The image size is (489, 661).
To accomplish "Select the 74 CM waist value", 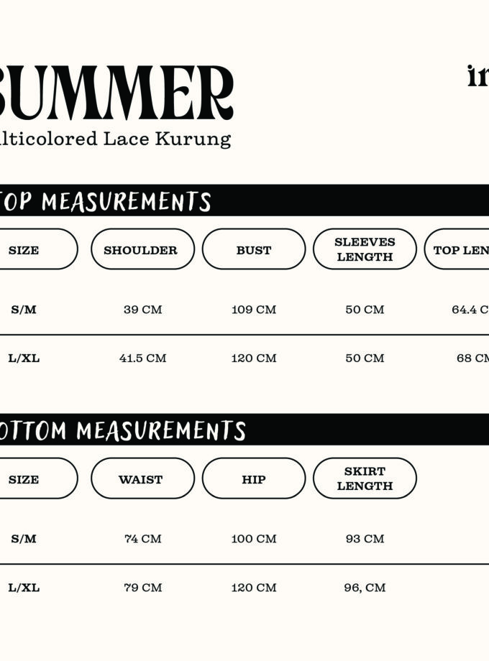I will click(x=142, y=539).
